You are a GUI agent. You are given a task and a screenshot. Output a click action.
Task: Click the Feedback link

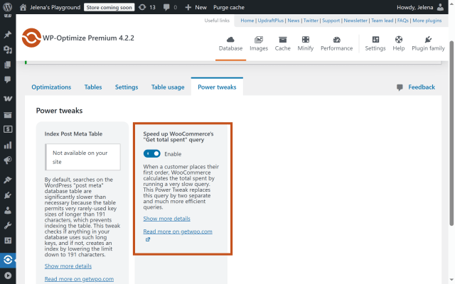tap(422, 87)
